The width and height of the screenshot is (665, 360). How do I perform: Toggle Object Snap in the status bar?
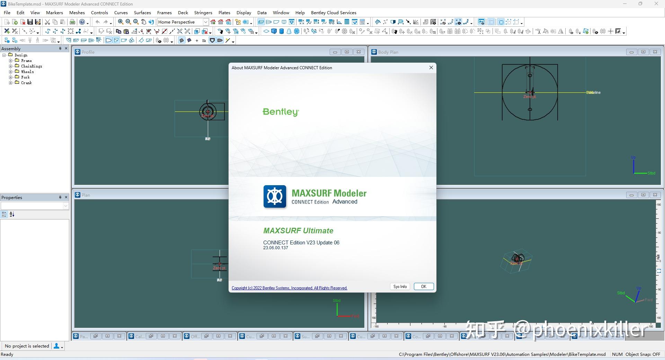pyautogui.click(x=642, y=354)
